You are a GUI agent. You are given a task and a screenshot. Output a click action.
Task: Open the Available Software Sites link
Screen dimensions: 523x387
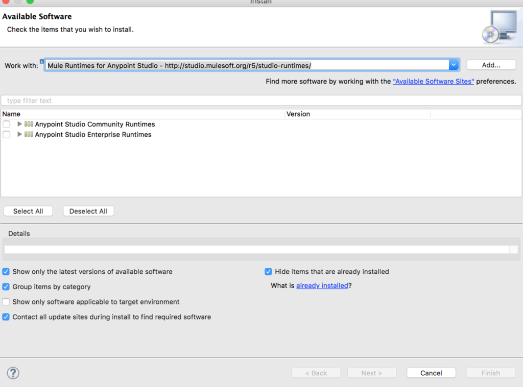tap(433, 82)
